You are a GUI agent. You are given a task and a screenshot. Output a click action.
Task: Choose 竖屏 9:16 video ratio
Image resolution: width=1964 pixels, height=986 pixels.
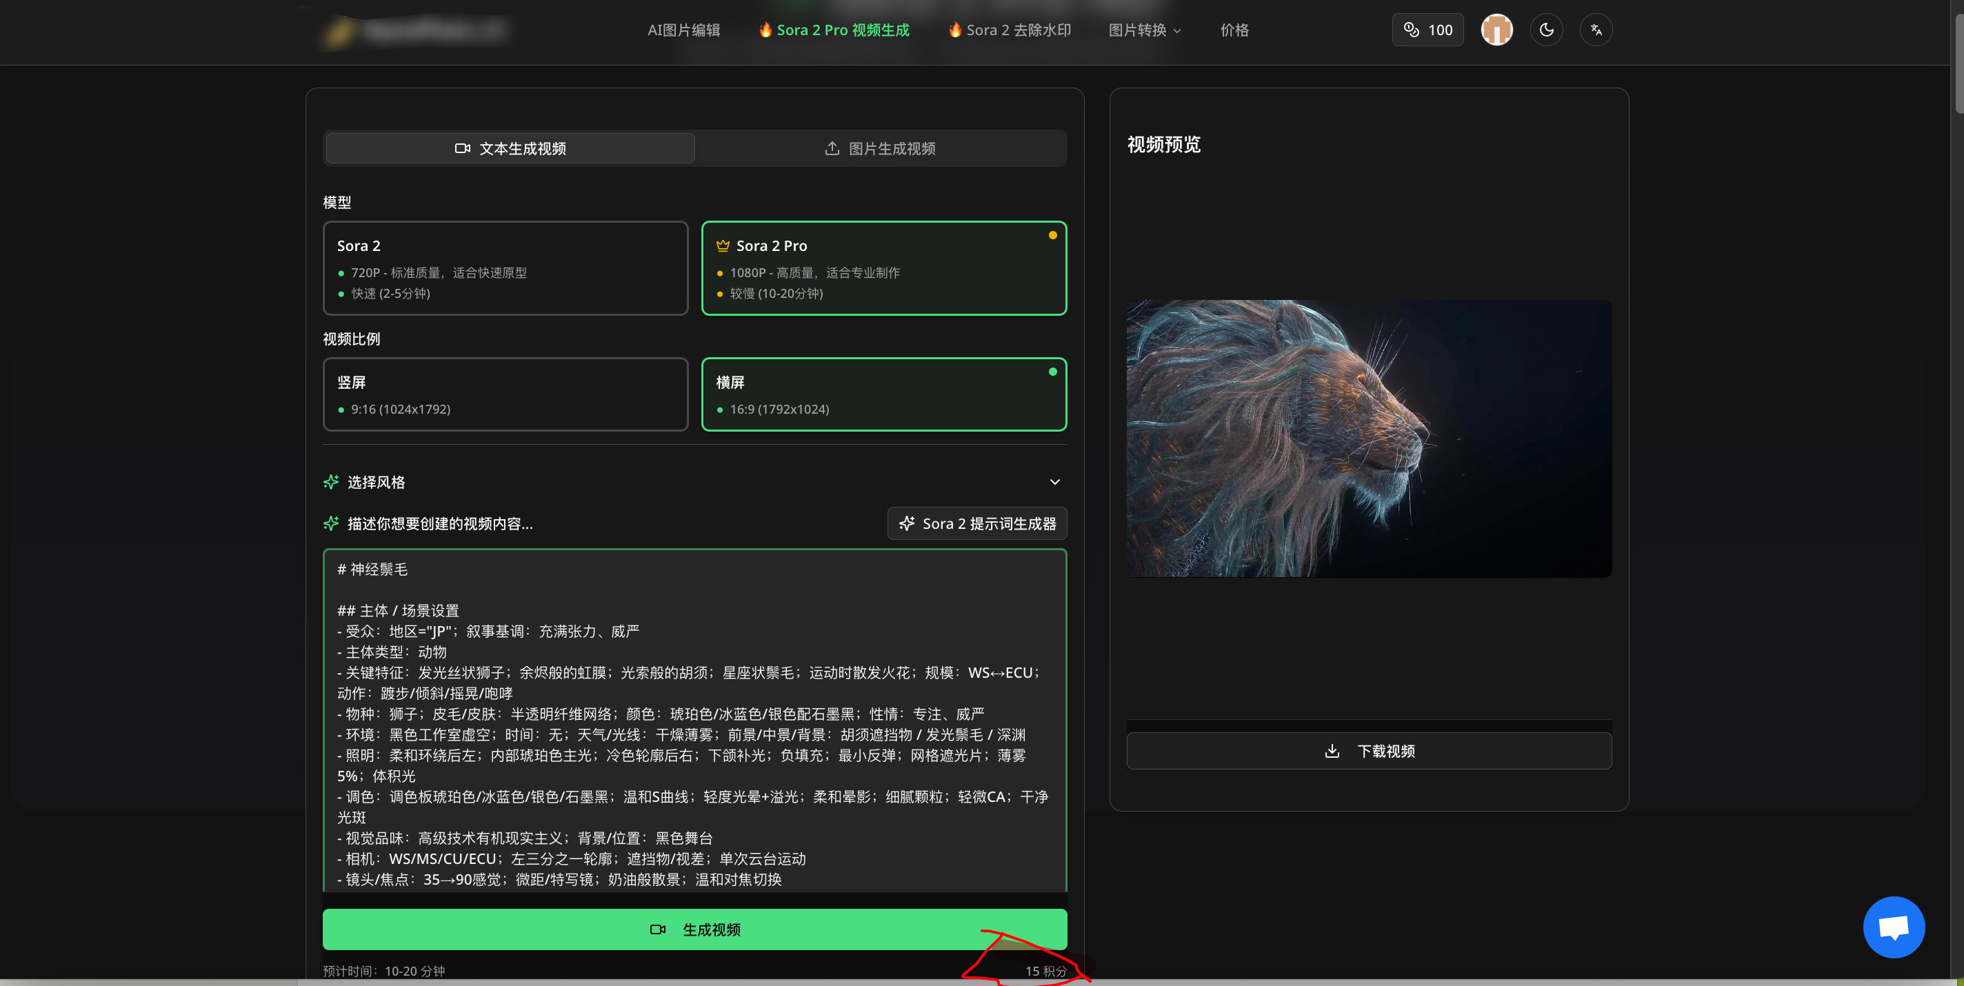click(x=505, y=394)
